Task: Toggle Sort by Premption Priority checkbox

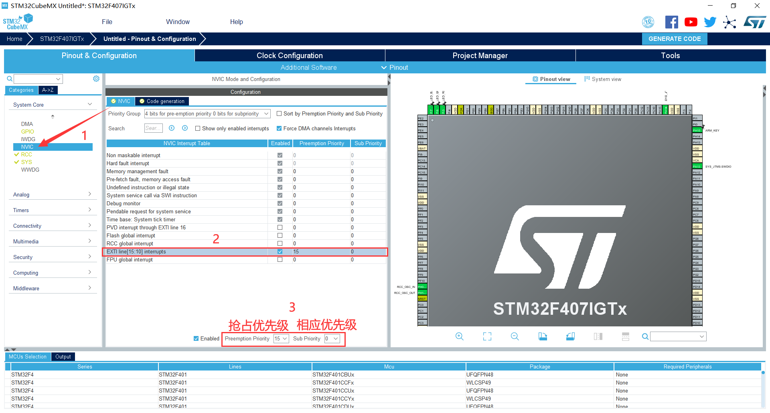Action: pos(279,114)
